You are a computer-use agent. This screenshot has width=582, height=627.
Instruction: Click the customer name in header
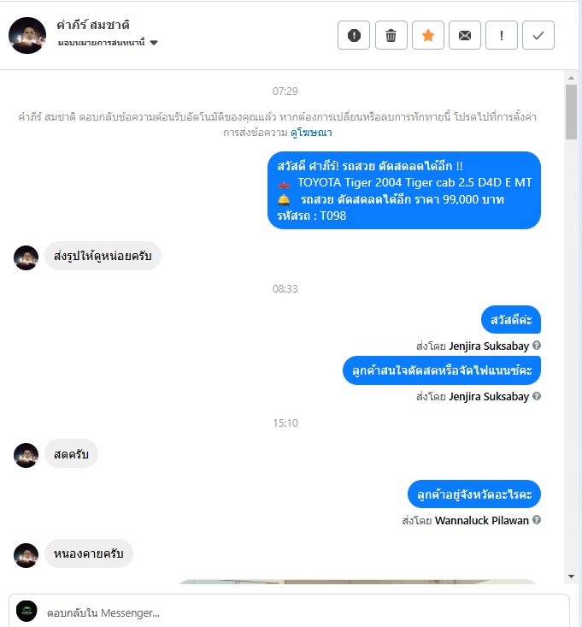click(93, 25)
